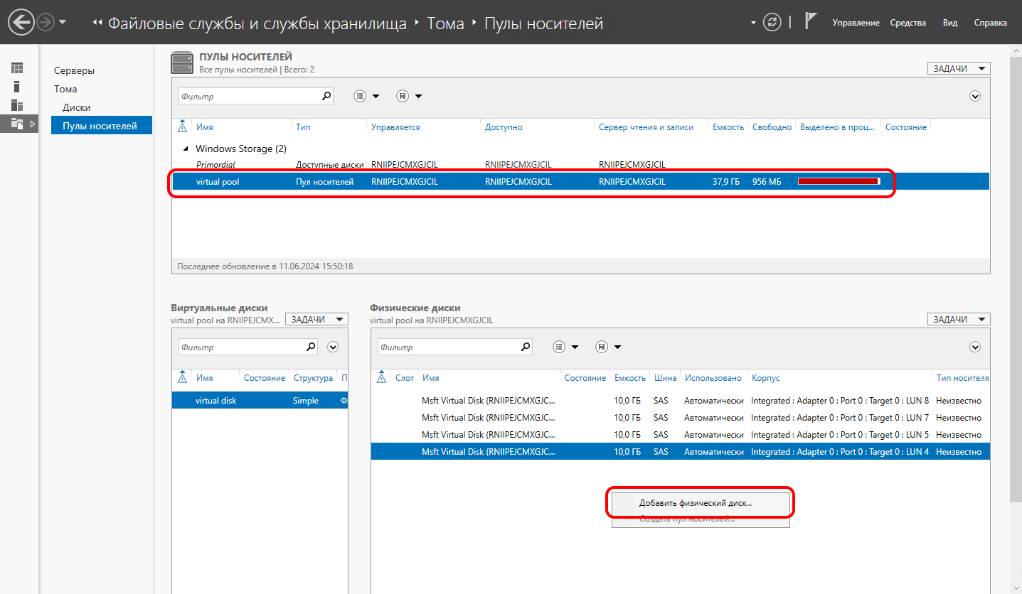Open ЗАДАЧИ dropdown for physical disks
The image size is (1022, 594).
(959, 320)
